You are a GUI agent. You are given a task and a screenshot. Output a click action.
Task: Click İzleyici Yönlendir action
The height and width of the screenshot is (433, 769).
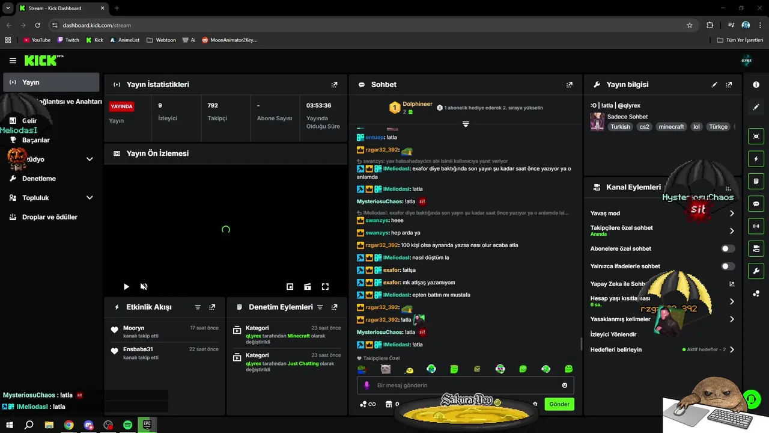point(613,334)
